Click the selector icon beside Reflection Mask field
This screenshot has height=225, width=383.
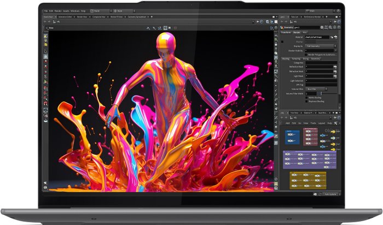pos(335,67)
